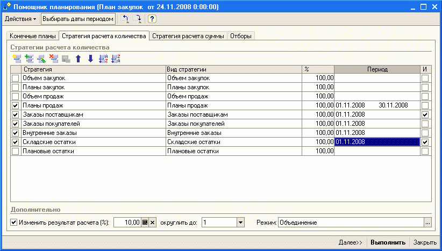
Task: Uncheck the Заказы поставщикам strategy checkbox
Action: tap(15, 114)
